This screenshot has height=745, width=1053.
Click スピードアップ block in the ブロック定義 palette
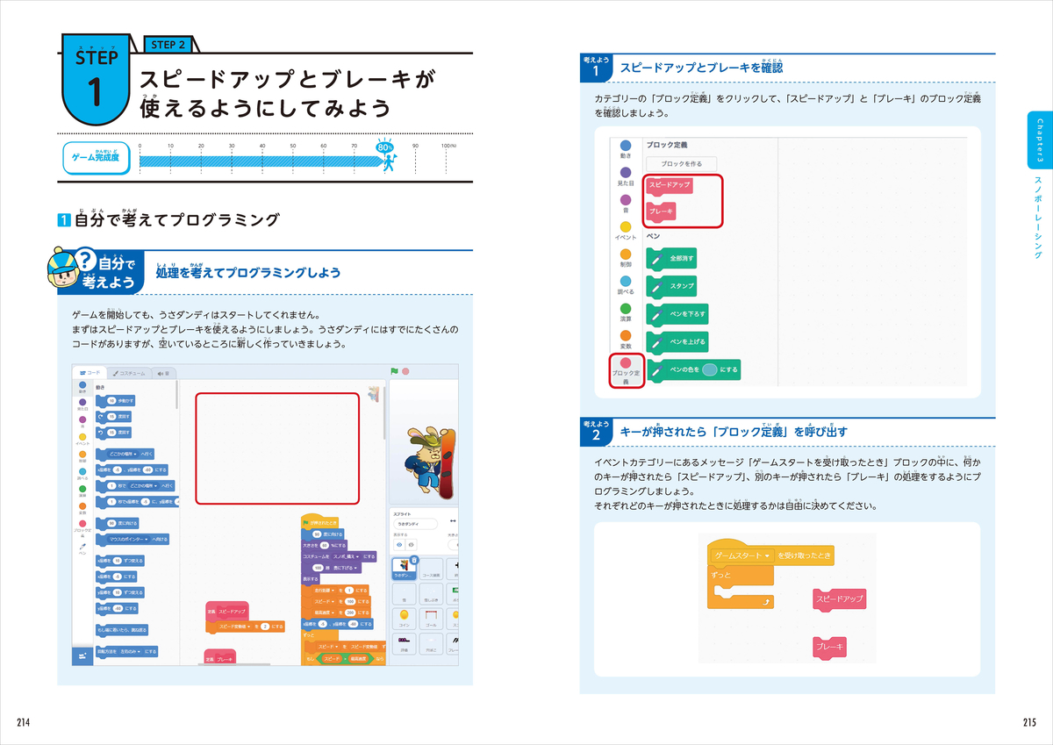coord(670,186)
